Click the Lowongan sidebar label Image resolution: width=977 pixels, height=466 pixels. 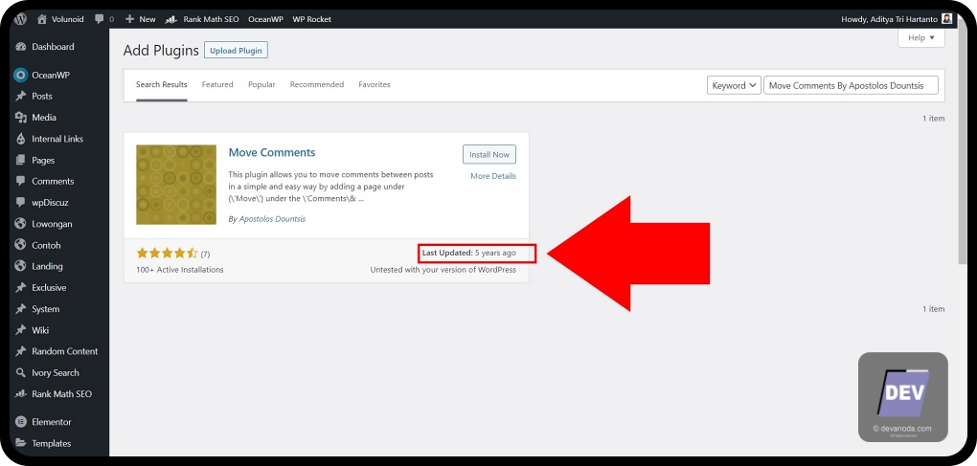(x=52, y=223)
